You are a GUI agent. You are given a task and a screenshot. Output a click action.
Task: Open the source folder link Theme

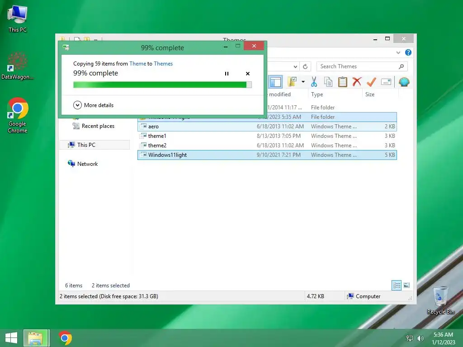click(137, 64)
